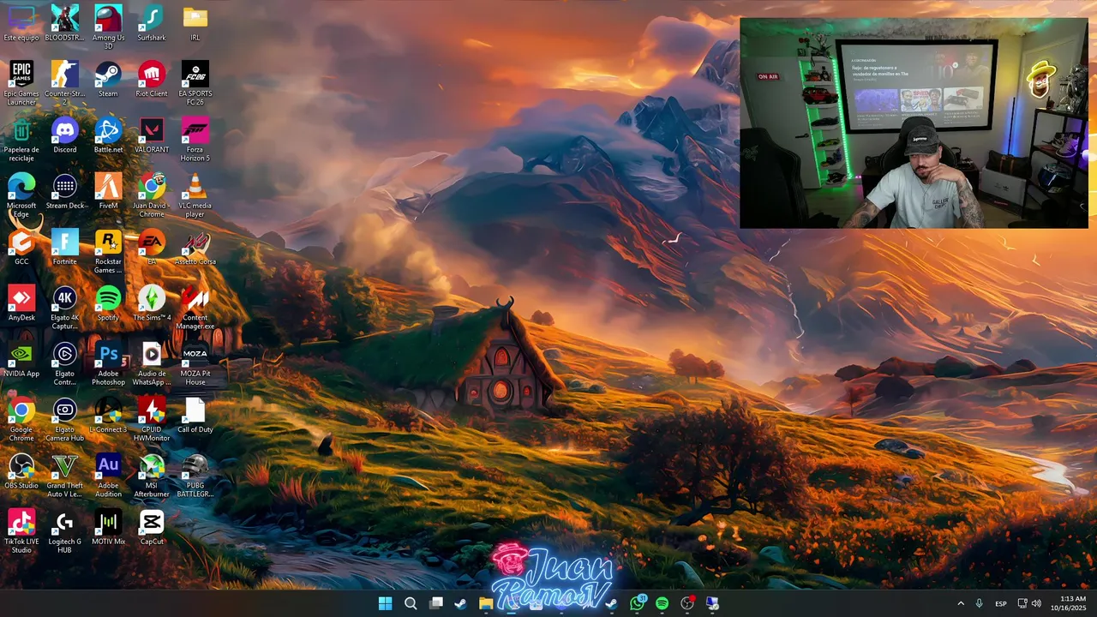Expand the hidden system tray icons
Image resolution: width=1097 pixels, height=617 pixels.
pos(960,603)
